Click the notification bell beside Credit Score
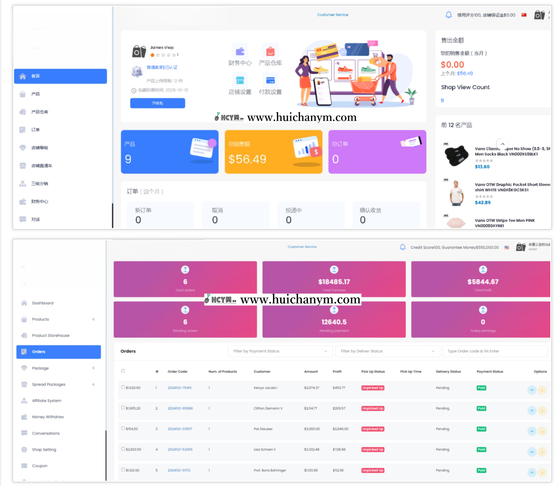Viewport: 558px width, 486px height. click(x=402, y=247)
